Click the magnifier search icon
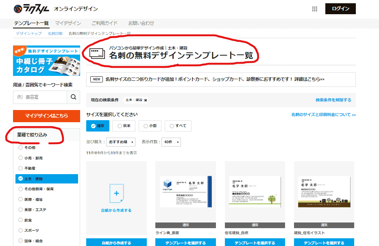 tap(73, 97)
